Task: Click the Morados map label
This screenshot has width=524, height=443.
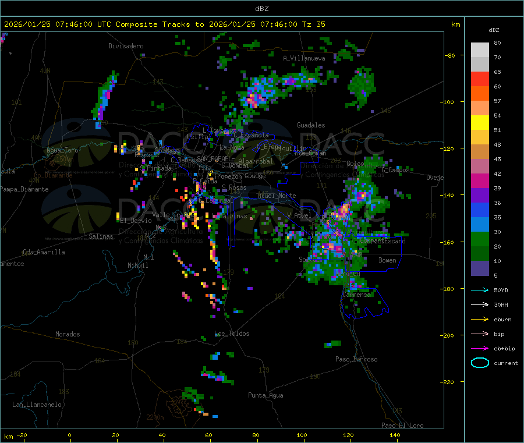Action: [x=68, y=334]
